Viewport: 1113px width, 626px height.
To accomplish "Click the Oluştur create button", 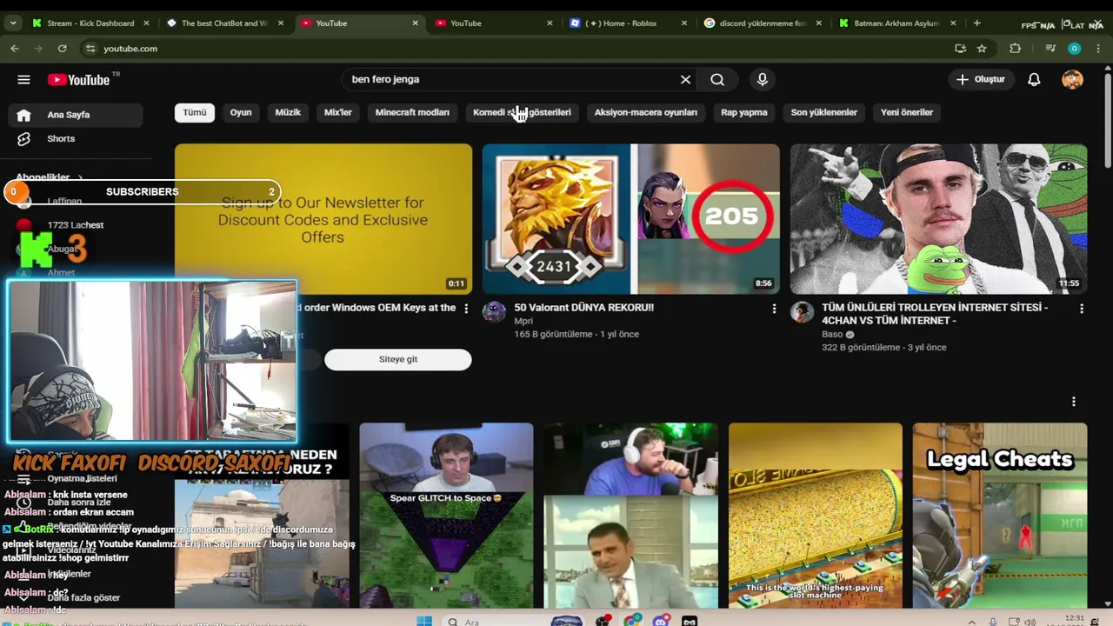I will coord(981,79).
